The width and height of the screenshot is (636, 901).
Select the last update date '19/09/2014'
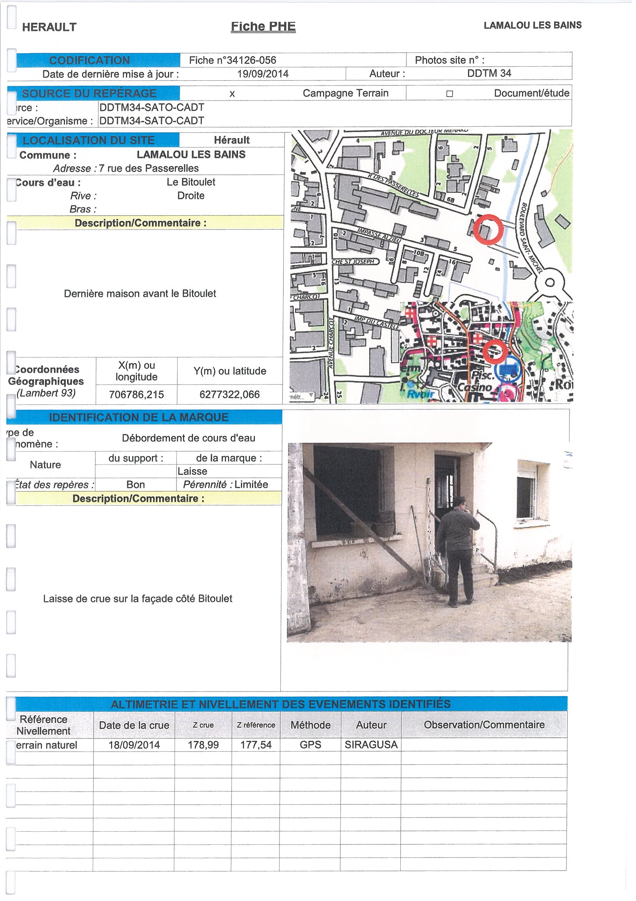pyautogui.click(x=264, y=74)
